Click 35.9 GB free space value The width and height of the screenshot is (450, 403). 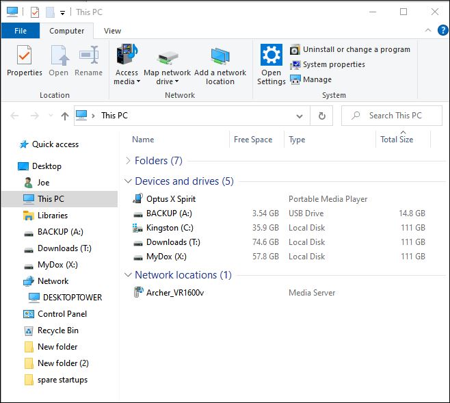(x=265, y=228)
